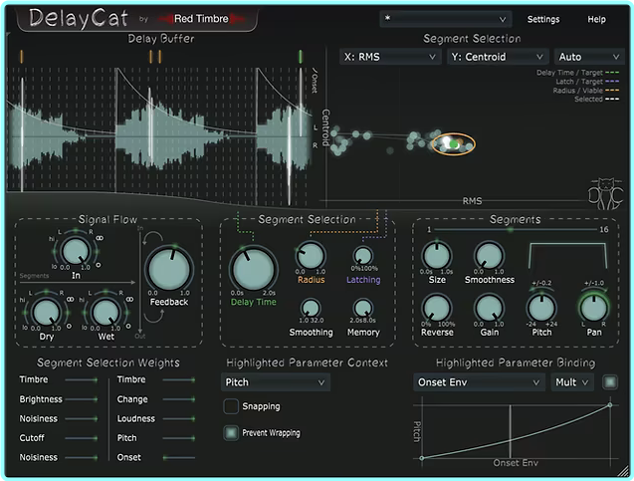Open the Auto mode dropdown
The width and height of the screenshot is (634, 481).
point(589,57)
